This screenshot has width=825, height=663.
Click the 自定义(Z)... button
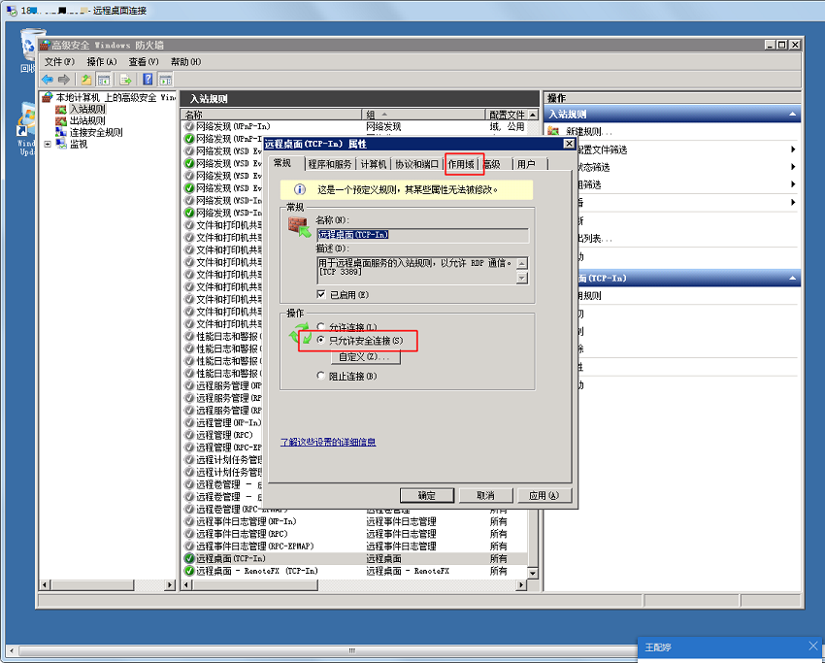tap(365, 357)
